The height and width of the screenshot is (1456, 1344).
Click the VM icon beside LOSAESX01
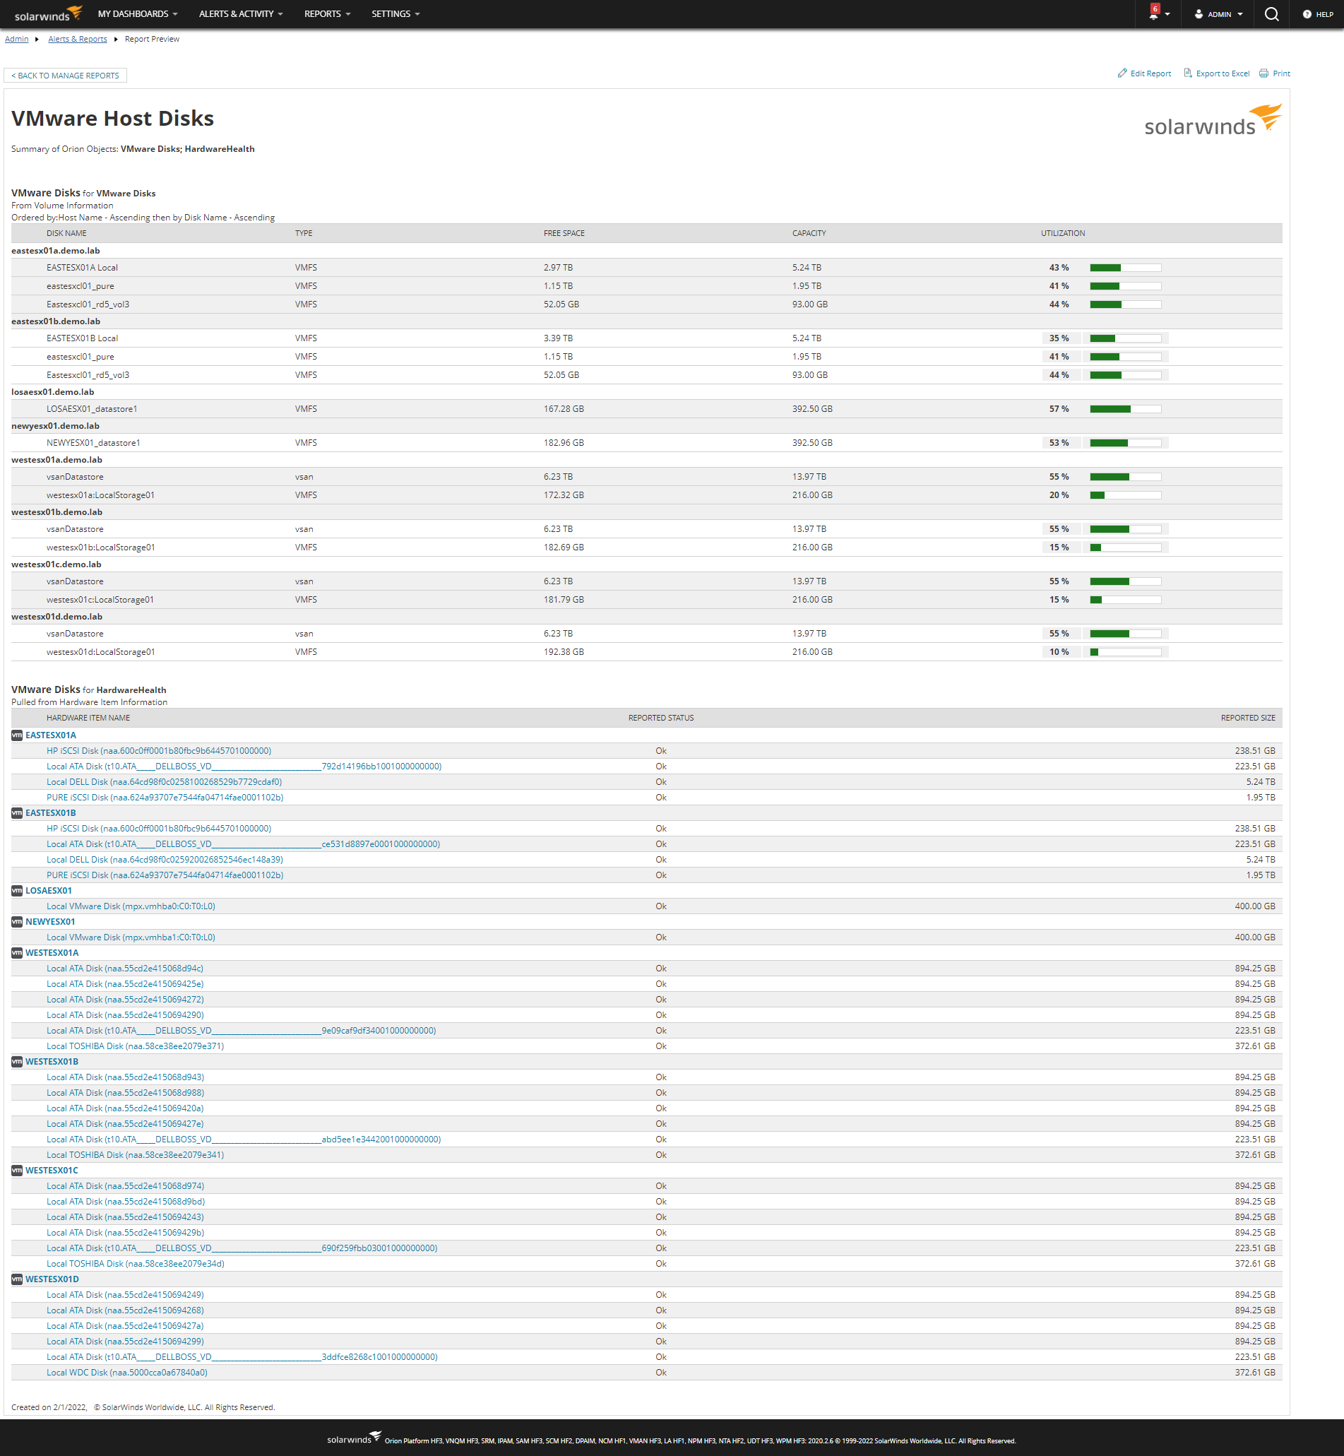(17, 891)
